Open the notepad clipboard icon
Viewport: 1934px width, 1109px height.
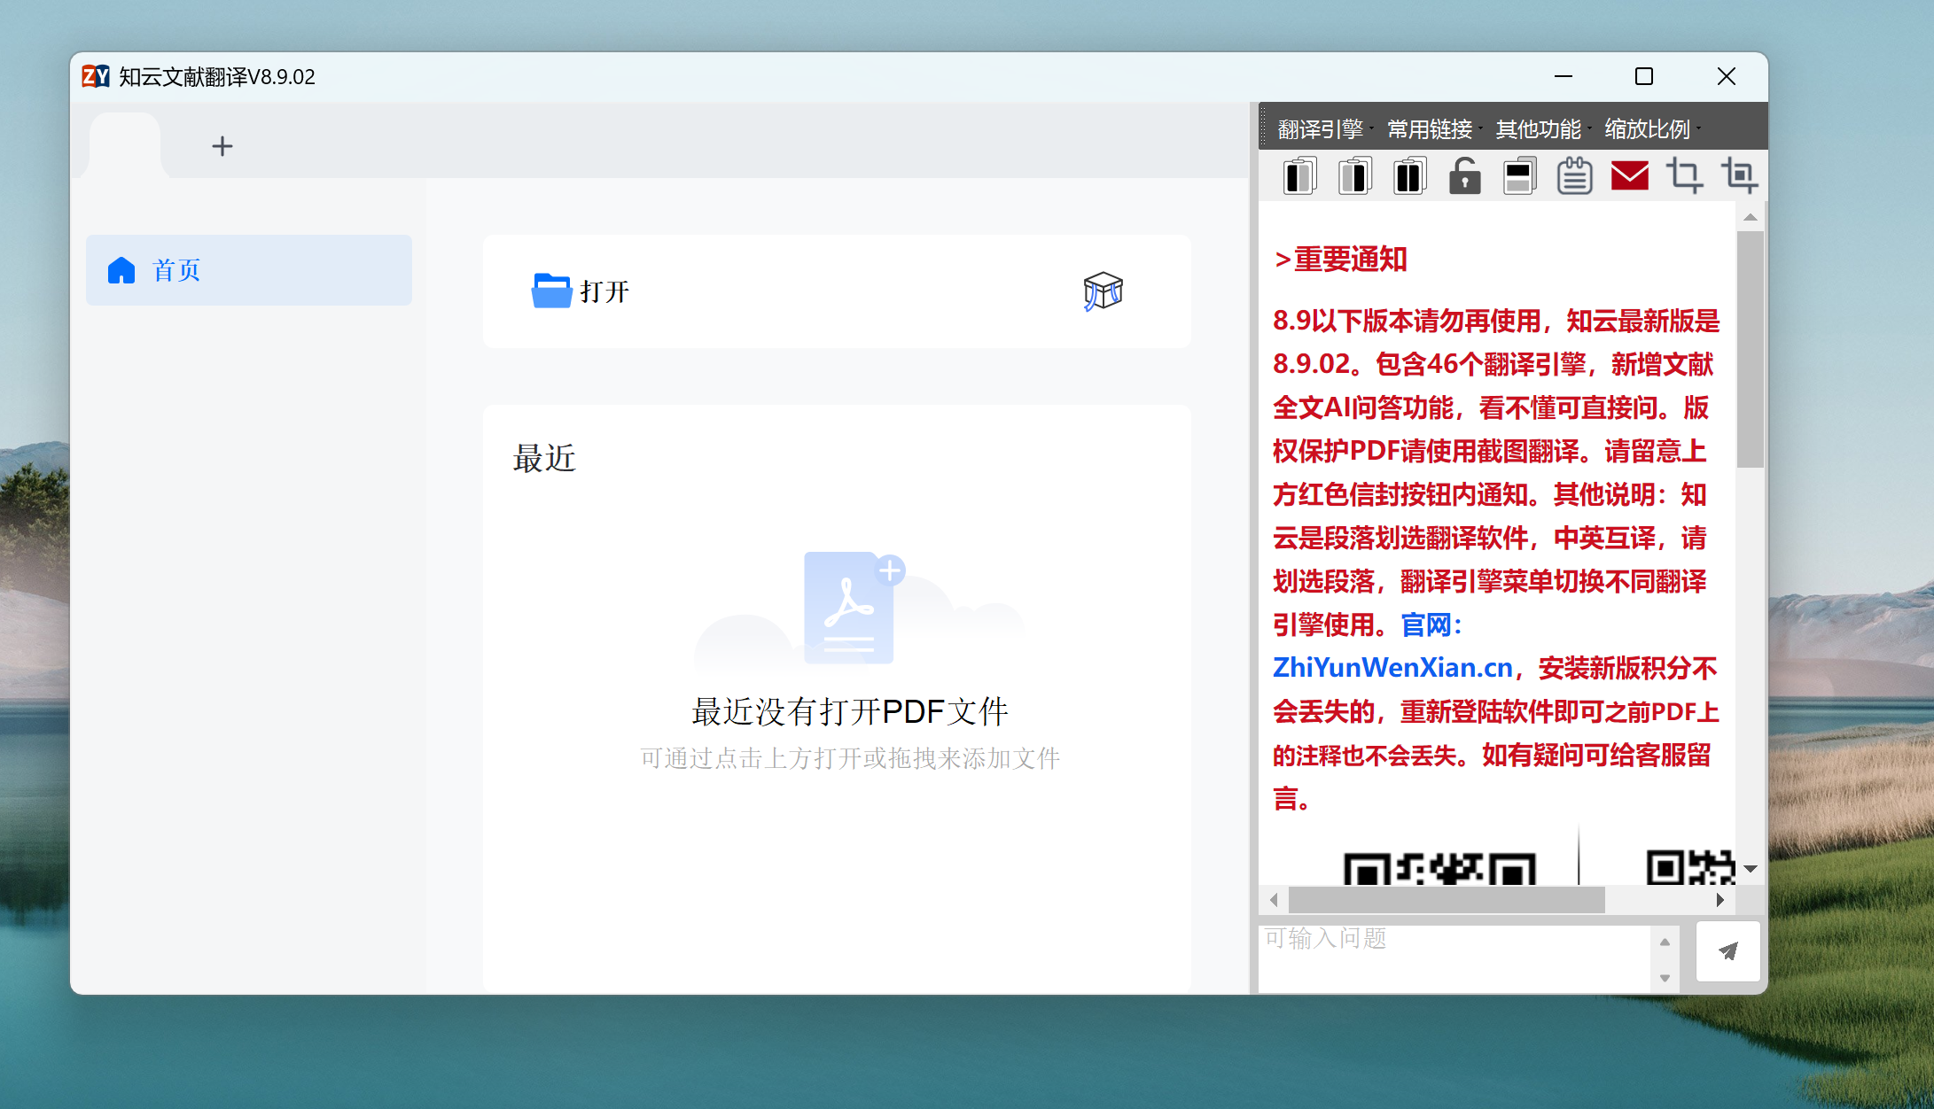(1574, 175)
